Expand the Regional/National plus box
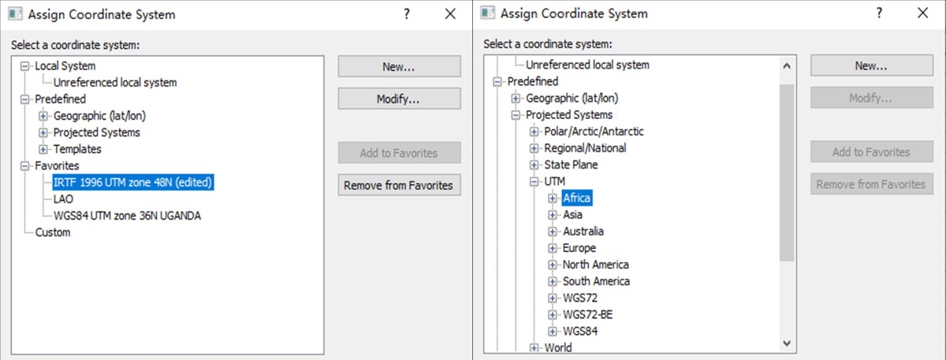This screenshot has height=360, width=946. point(534,148)
